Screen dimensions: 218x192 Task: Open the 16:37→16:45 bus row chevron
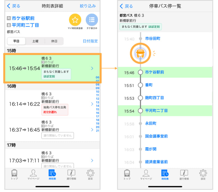[x=92, y=130]
